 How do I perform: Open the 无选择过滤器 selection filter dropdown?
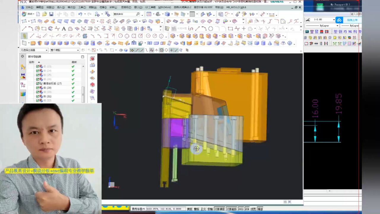[34, 50]
